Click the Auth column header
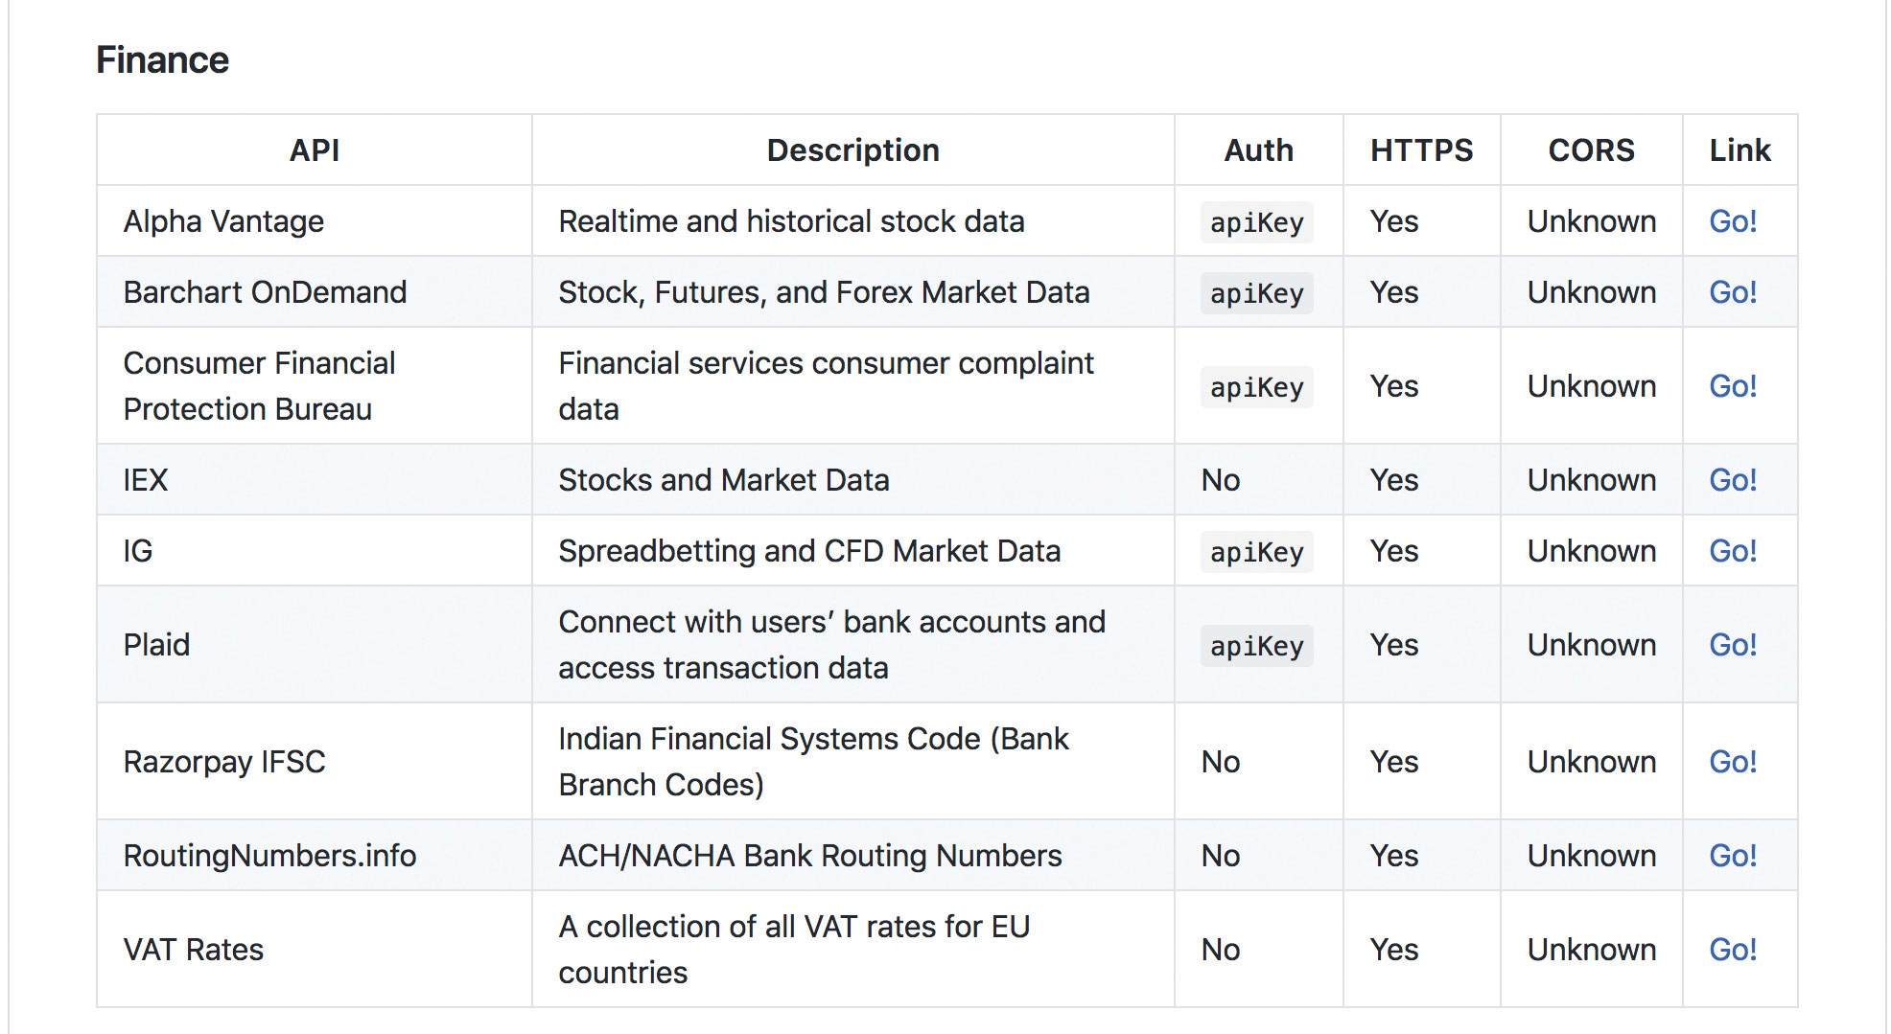The height and width of the screenshot is (1034, 1891). pos(1257,150)
